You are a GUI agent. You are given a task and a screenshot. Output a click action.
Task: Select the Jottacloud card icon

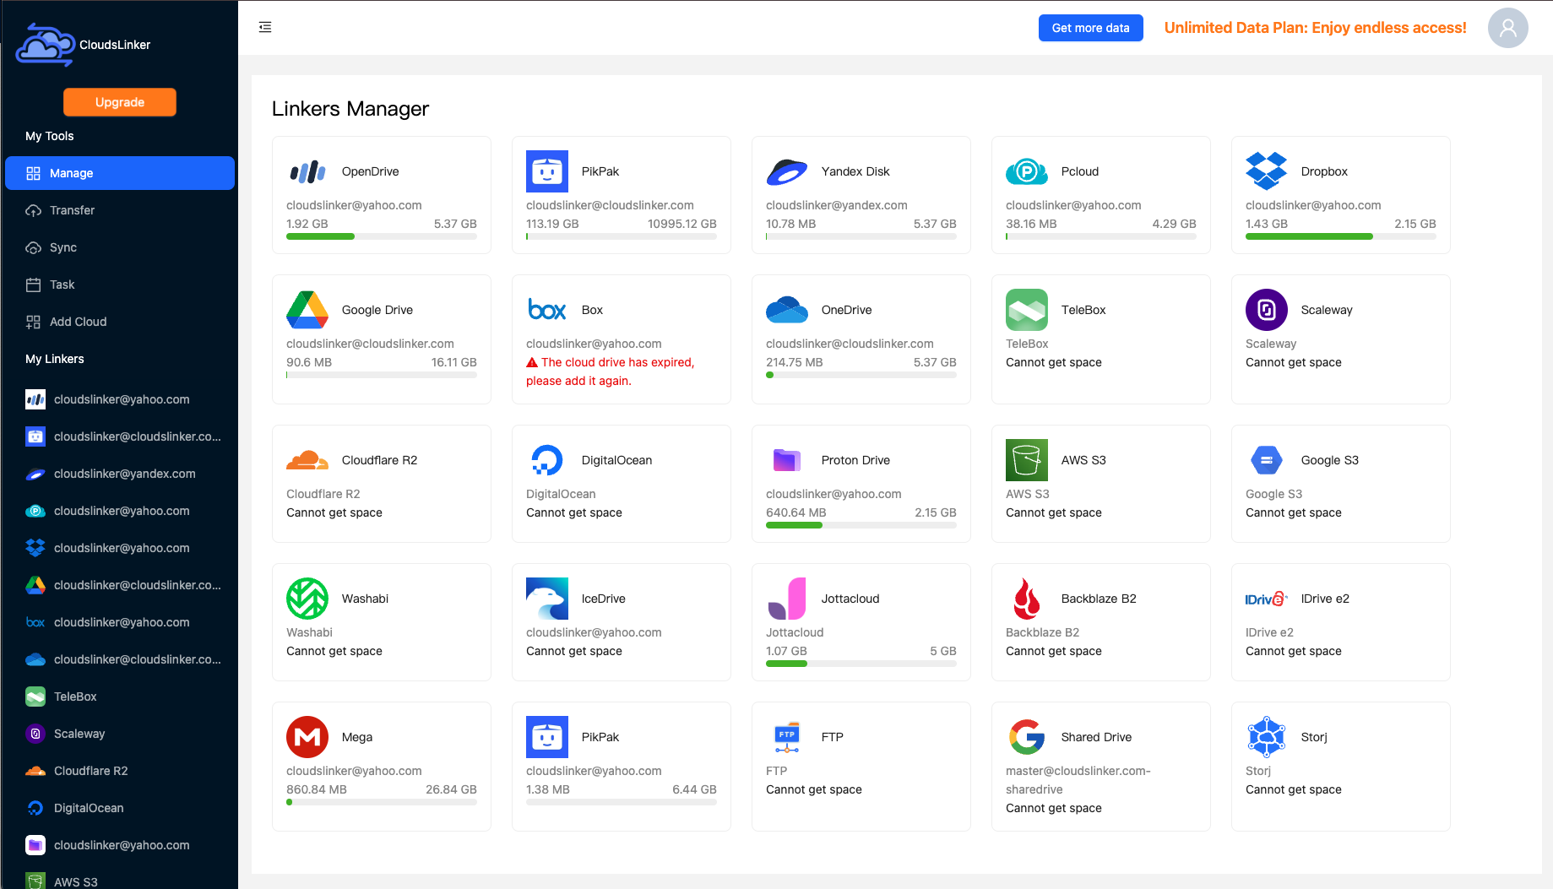click(x=787, y=599)
